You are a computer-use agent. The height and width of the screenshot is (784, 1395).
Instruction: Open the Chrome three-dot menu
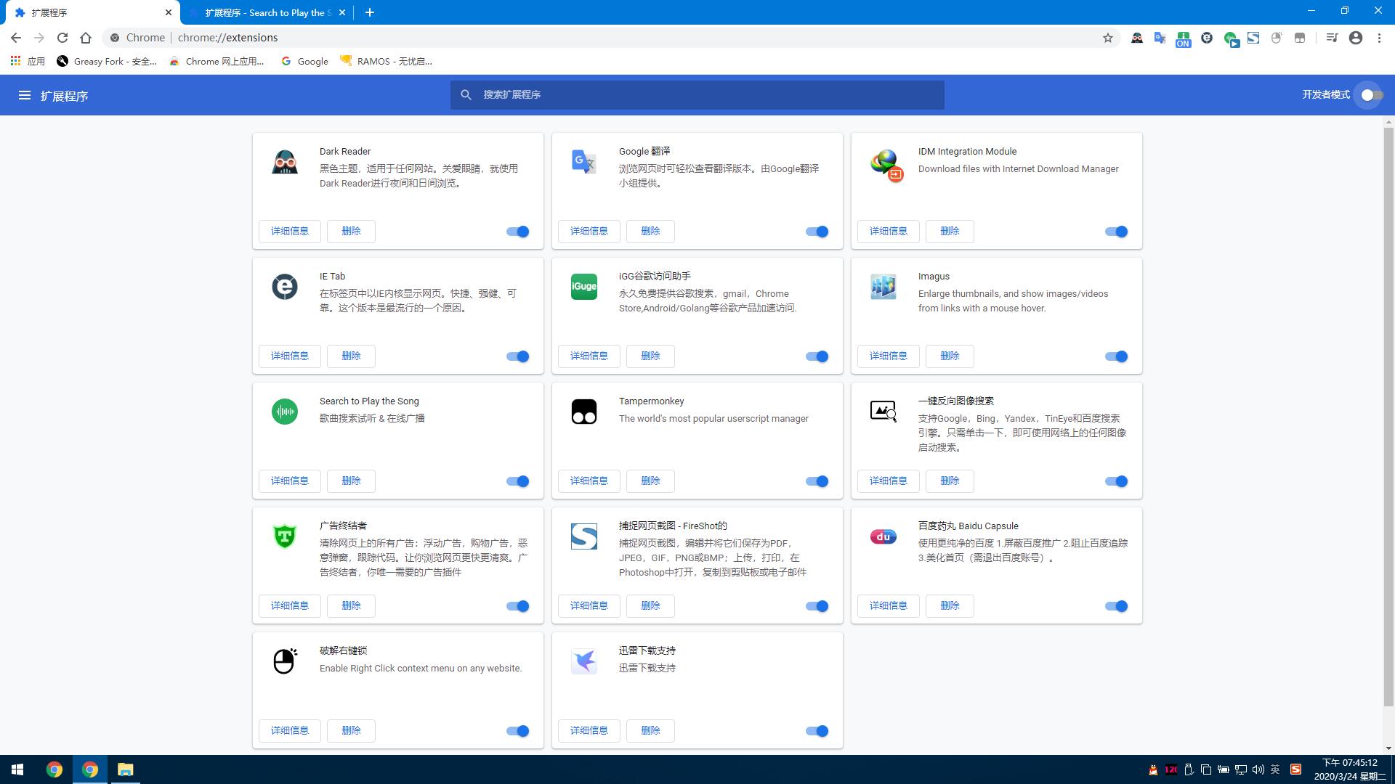(x=1379, y=38)
